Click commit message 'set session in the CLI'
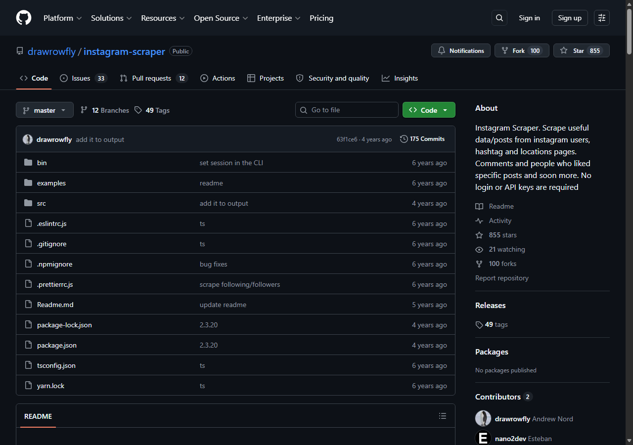 point(231,163)
